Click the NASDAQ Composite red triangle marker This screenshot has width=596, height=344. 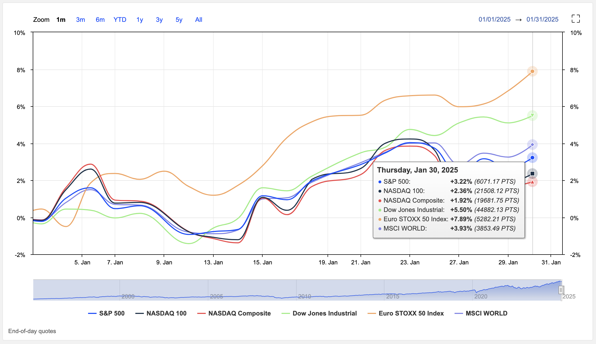(532, 182)
